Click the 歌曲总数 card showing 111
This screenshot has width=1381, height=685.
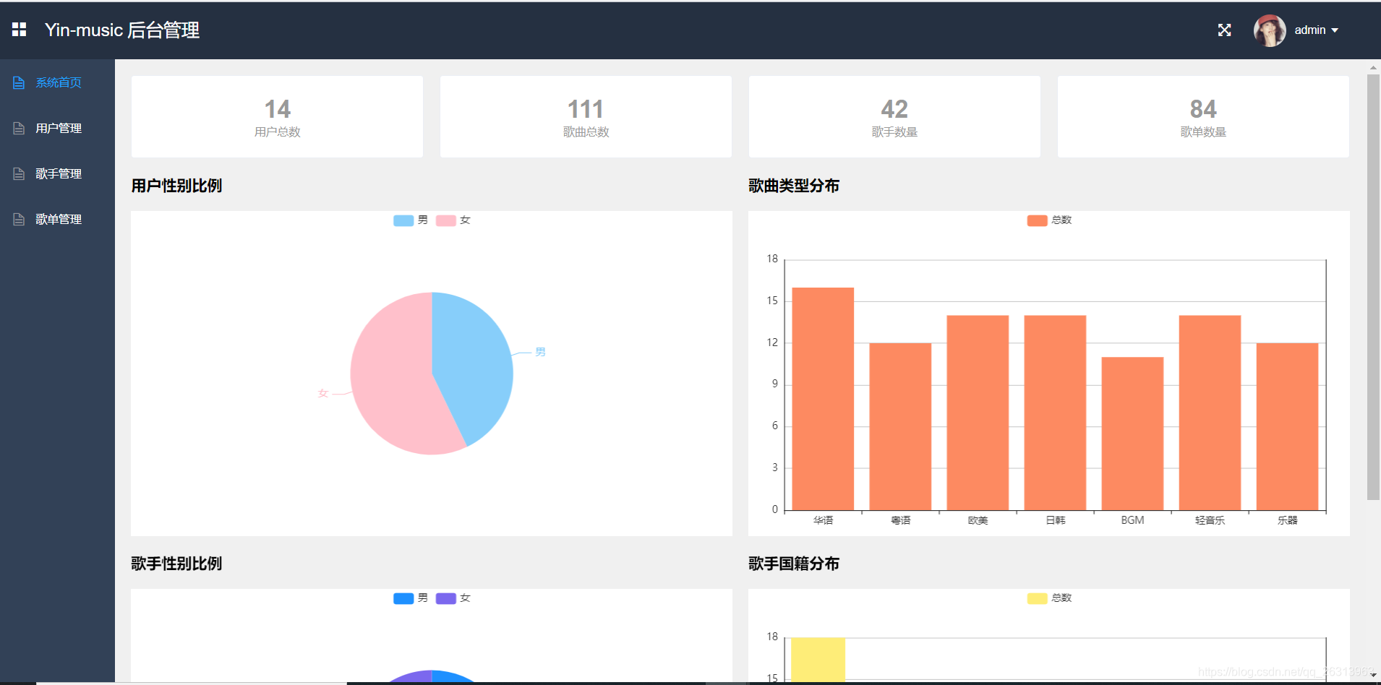click(586, 117)
